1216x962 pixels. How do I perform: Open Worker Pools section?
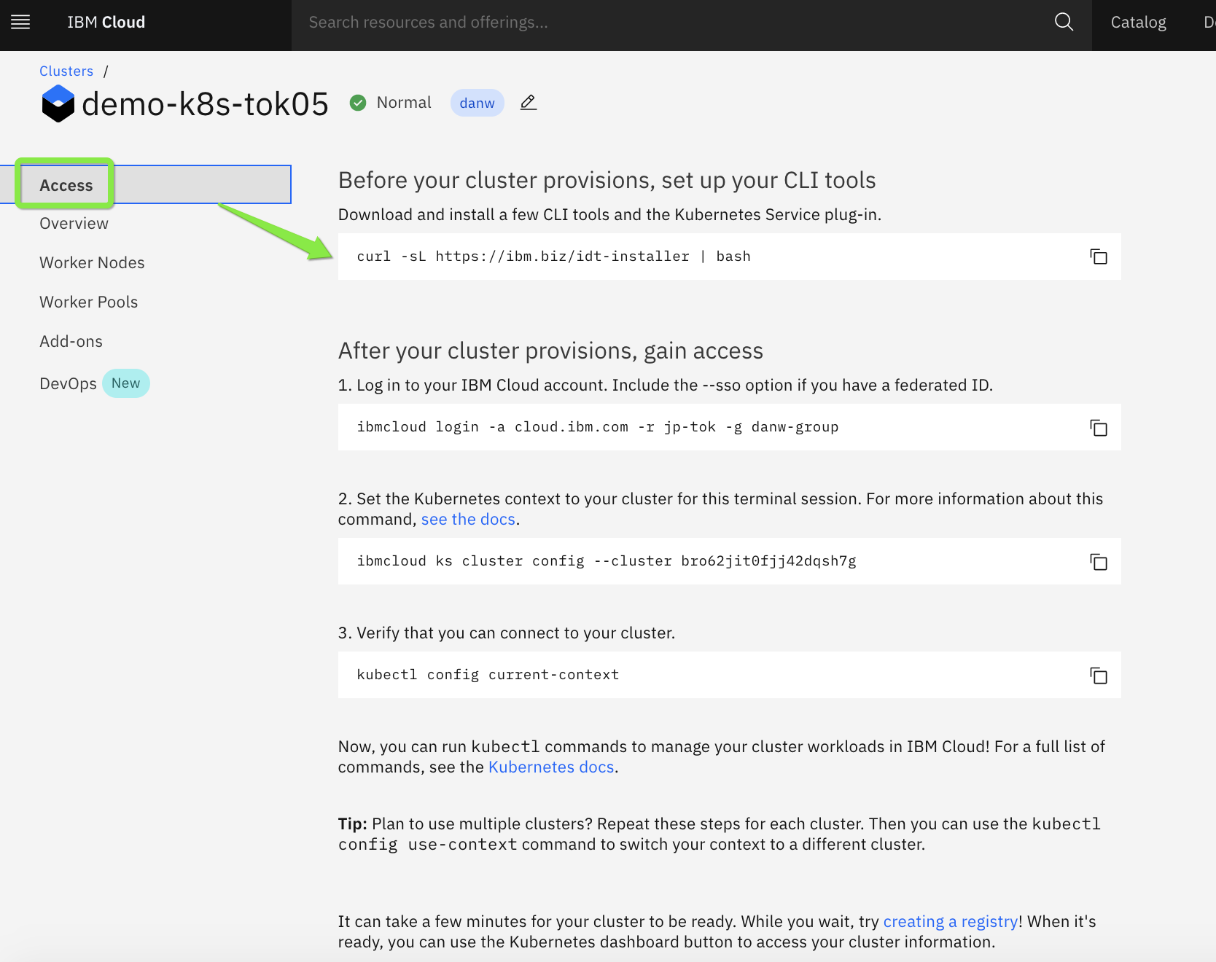tap(88, 302)
